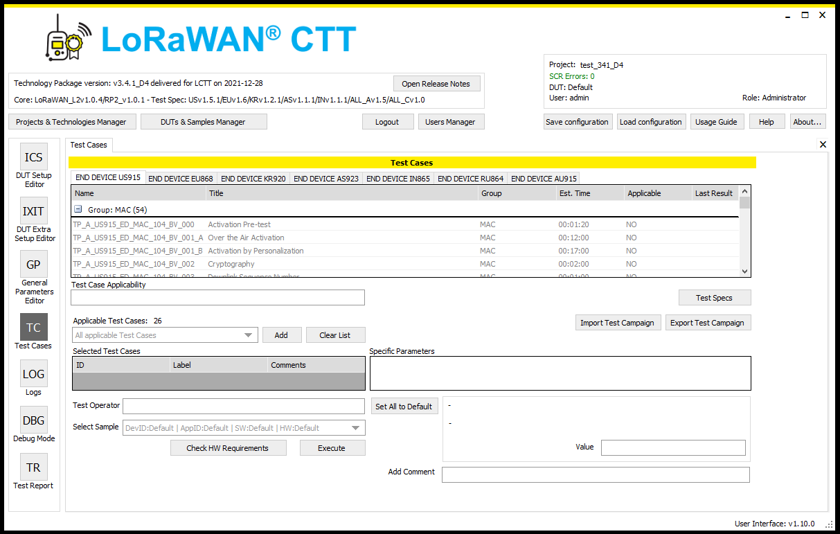Switch to END DEVICE US915 tab
Screen dimensions: 840x534
(108, 178)
